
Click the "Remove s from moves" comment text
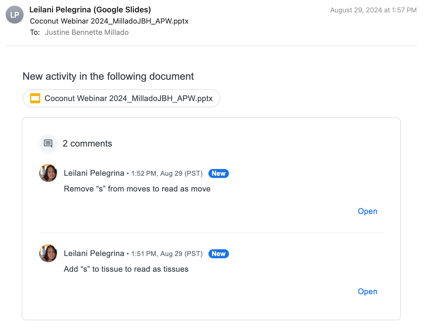(137, 189)
